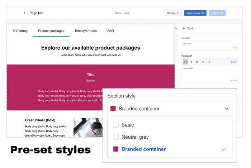Clear the paragraph formatting
Viewport: 251px width, 168px height.
tap(233, 62)
